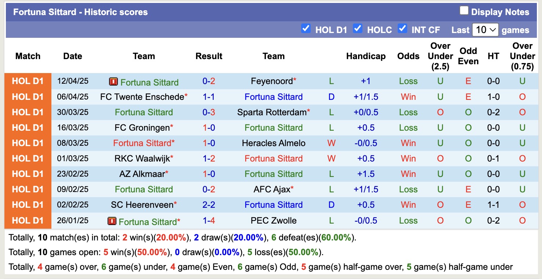Select the RKC Waalwijk team name
The image size is (542, 279).
pos(141,159)
